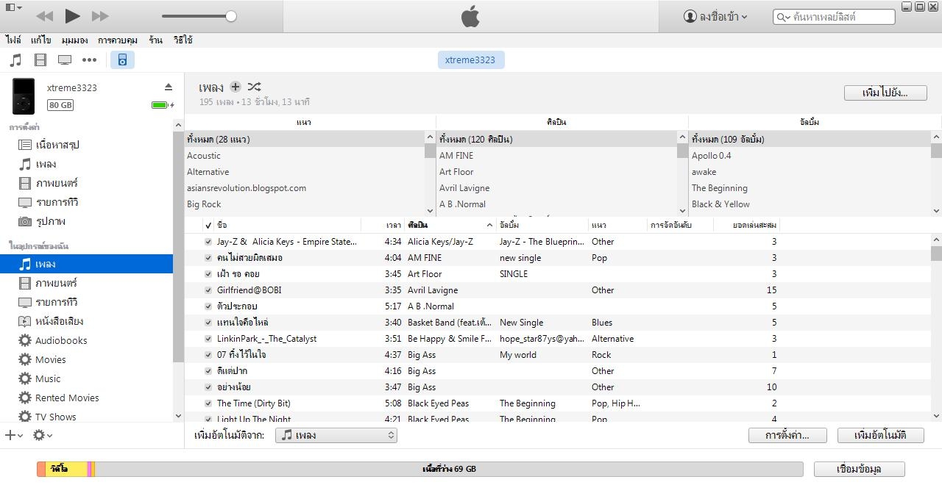
Task: Click the free space capacity bar segment
Action: coord(449,469)
